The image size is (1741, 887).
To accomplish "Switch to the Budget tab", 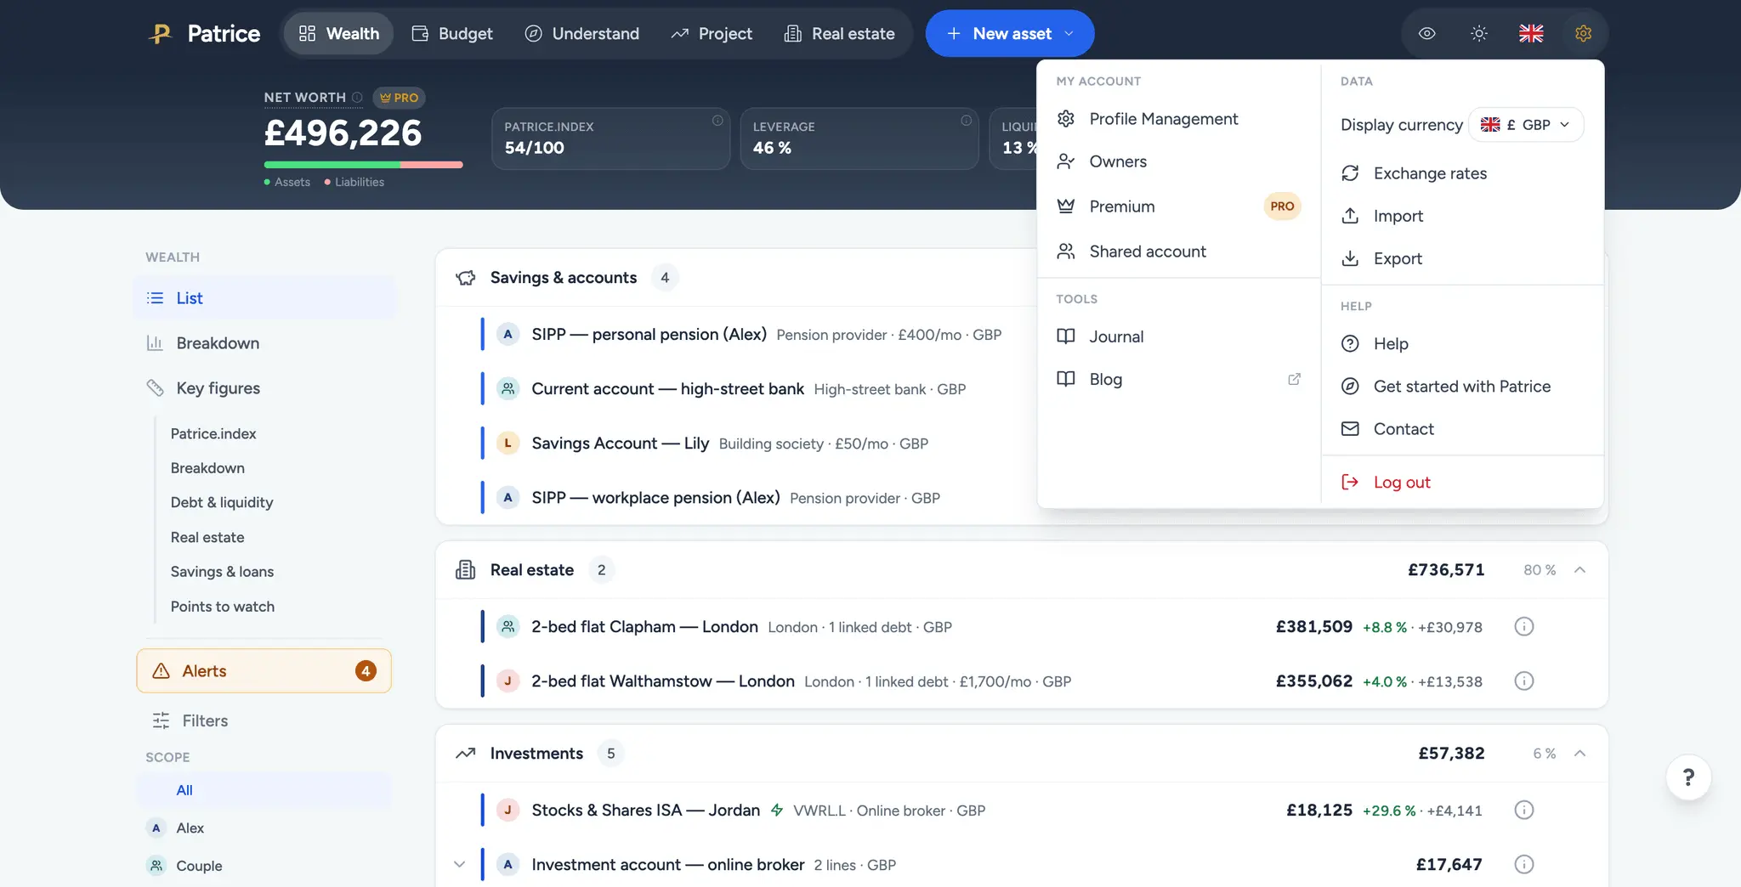I will pos(452,33).
